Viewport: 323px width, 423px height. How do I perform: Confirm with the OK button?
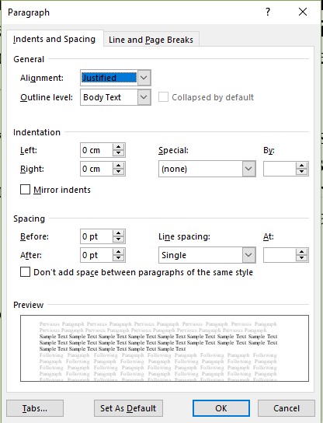221,408
